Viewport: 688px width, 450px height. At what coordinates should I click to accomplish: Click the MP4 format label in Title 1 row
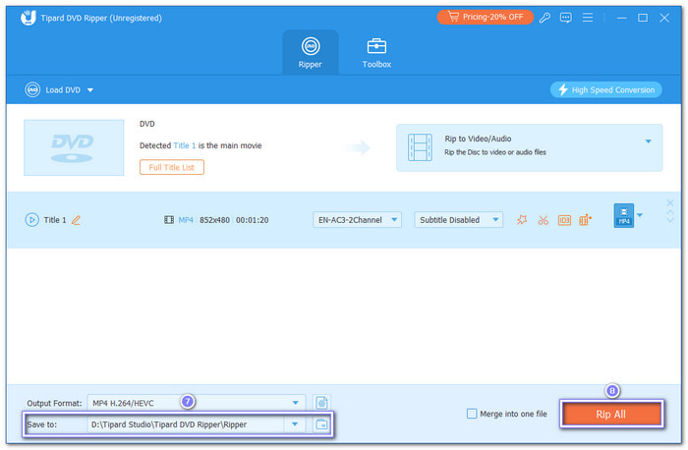[x=186, y=220]
